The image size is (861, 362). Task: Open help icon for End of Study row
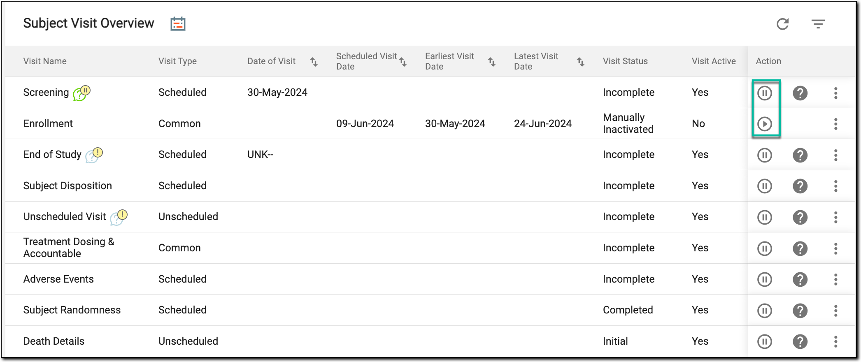(800, 155)
